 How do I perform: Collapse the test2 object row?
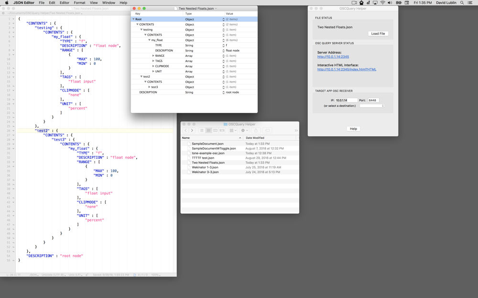[x=141, y=77]
